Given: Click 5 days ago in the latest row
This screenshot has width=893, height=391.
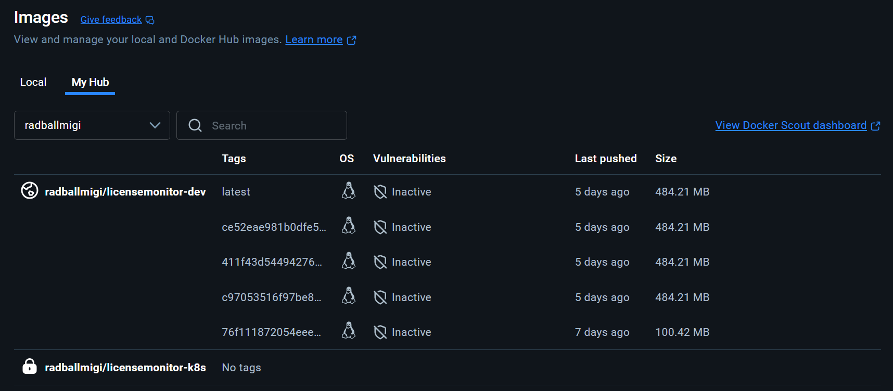Looking at the screenshot, I should tap(602, 192).
